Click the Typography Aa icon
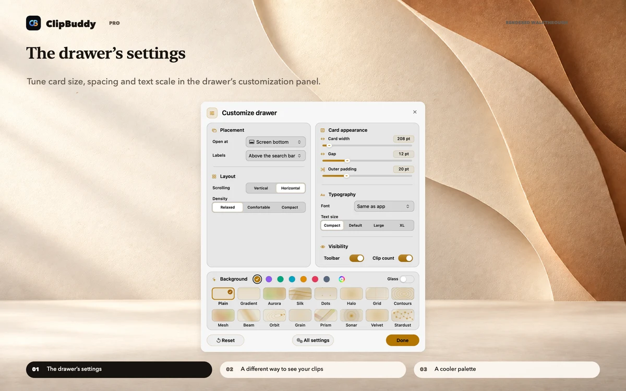Viewport: 626px width, 391px height. click(x=323, y=195)
